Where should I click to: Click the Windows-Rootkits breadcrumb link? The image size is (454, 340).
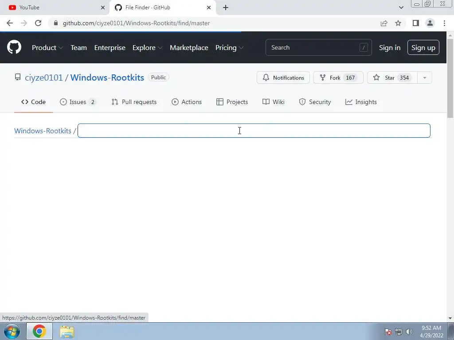point(43,131)
